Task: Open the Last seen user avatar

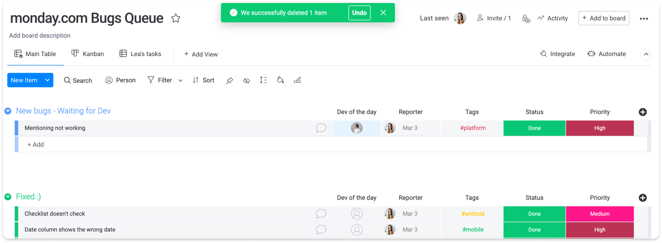Action: [x=460, y=18]
